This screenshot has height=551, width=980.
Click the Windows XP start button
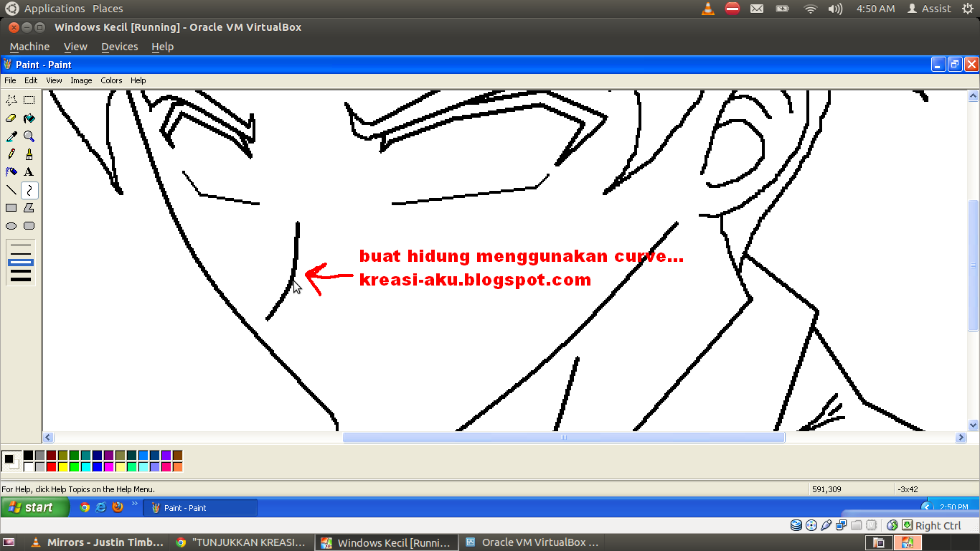pos(35,507)
